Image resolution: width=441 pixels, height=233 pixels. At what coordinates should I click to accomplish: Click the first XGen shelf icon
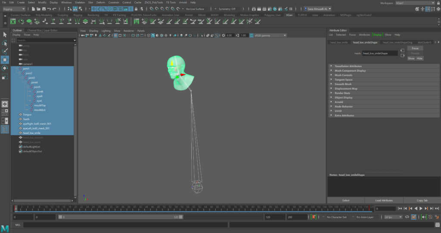coord(13,22)
